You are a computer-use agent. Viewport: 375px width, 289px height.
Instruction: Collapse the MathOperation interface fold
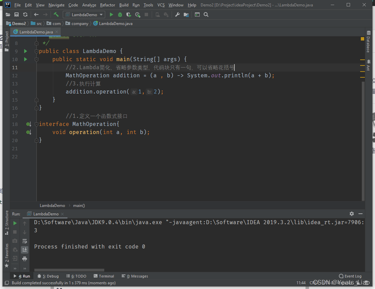click(36, 124)
